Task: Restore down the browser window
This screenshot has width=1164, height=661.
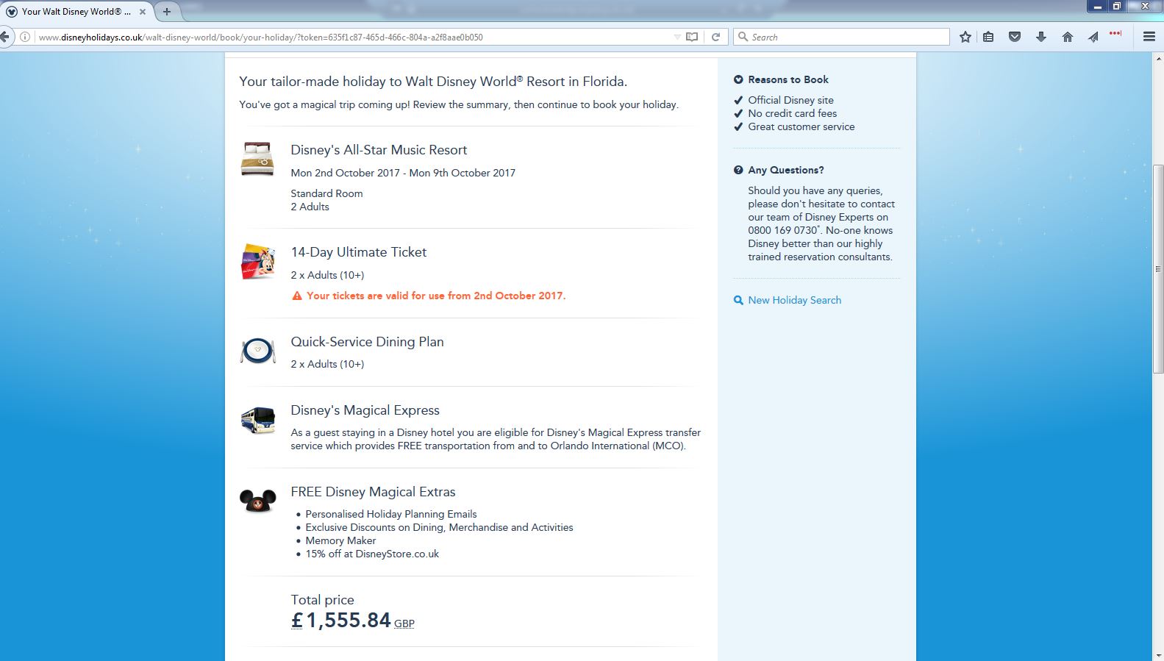Action: pyautogui.click(x=1116, y=6)
